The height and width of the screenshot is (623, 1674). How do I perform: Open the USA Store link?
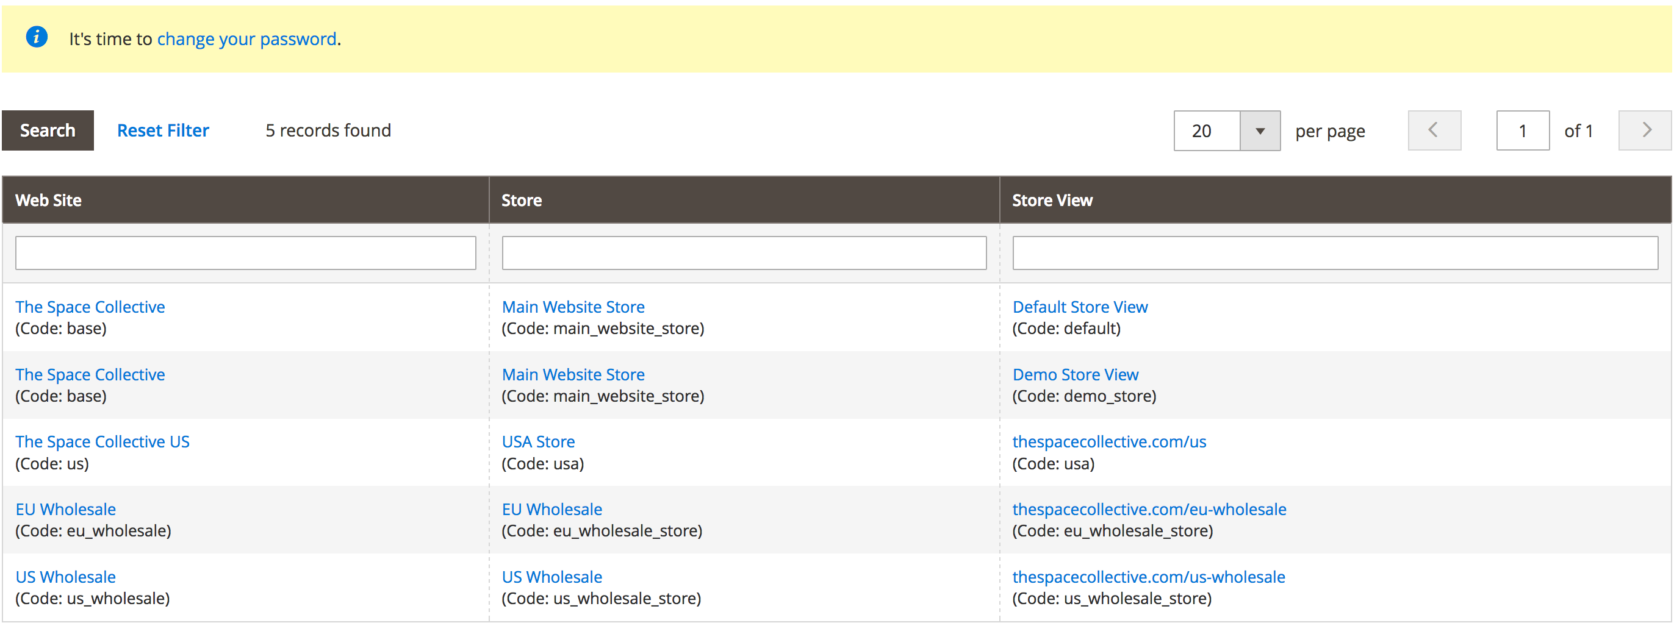coord(538,441)
